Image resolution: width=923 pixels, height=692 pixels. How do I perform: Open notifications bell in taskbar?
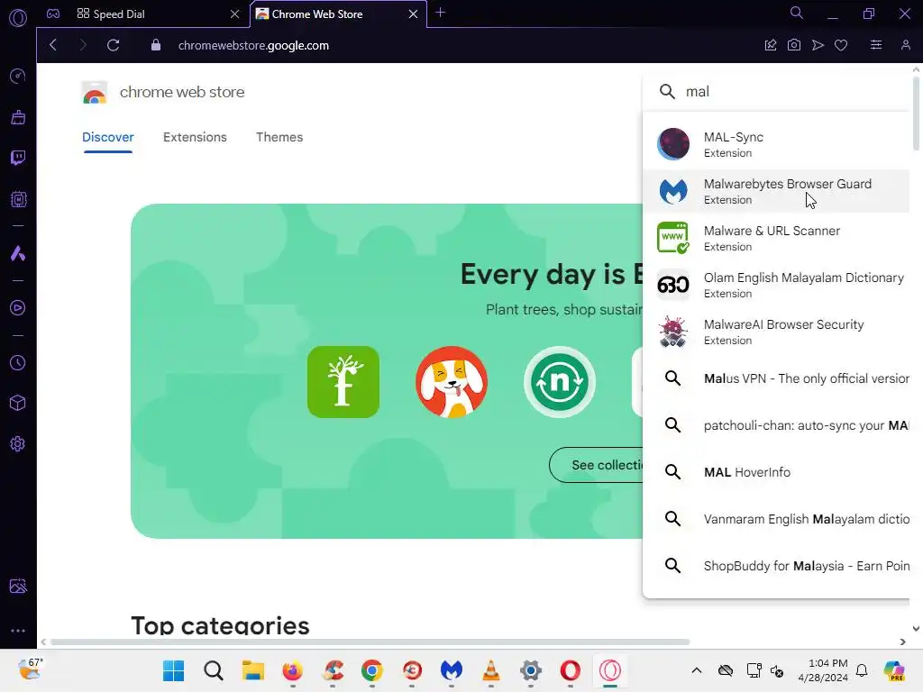[x=862, y=670]
